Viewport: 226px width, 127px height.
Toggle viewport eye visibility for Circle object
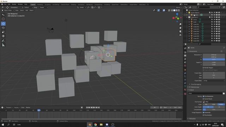point(214,20)
